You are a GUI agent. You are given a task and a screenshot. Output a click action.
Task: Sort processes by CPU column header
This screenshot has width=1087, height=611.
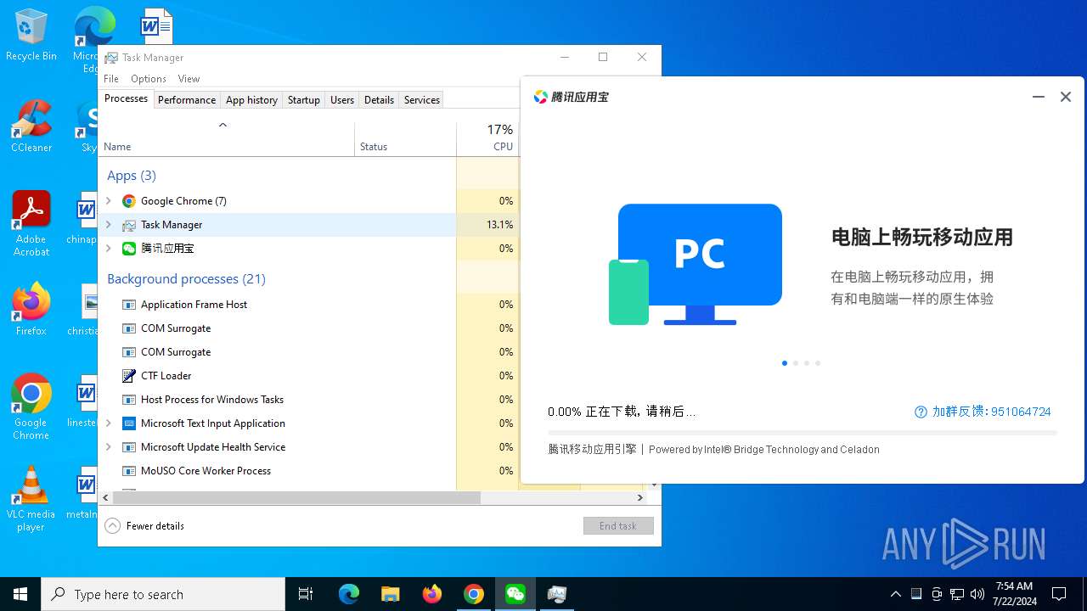pos(488,140)
